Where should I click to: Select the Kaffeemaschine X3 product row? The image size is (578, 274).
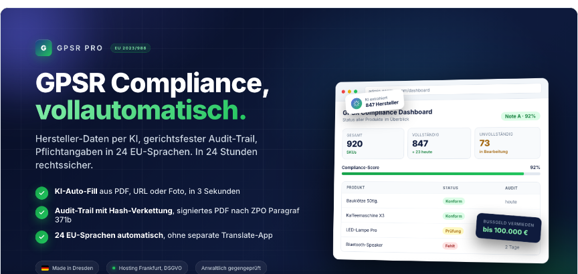pyautogui.click(x=441, y=215)
